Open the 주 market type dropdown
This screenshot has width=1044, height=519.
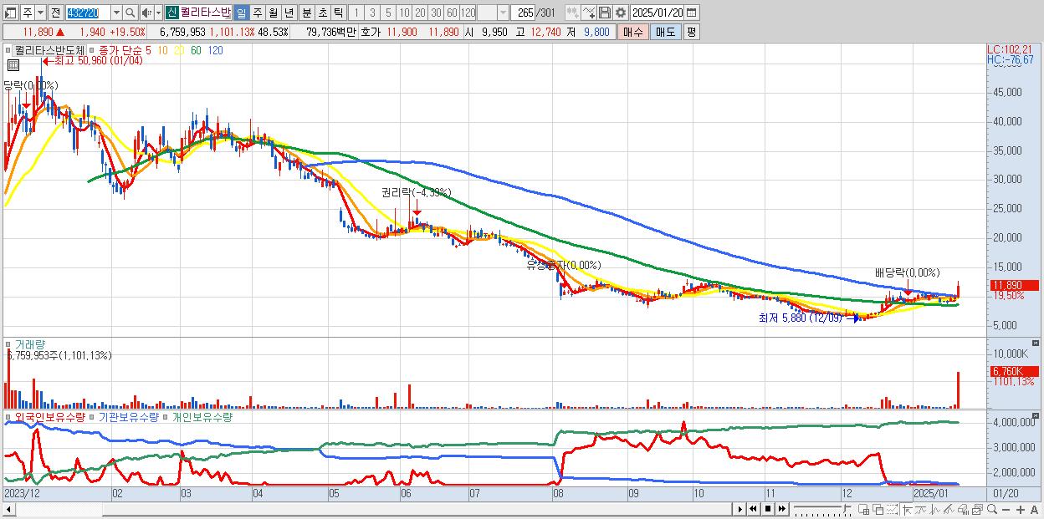click(x=40, y=13)
